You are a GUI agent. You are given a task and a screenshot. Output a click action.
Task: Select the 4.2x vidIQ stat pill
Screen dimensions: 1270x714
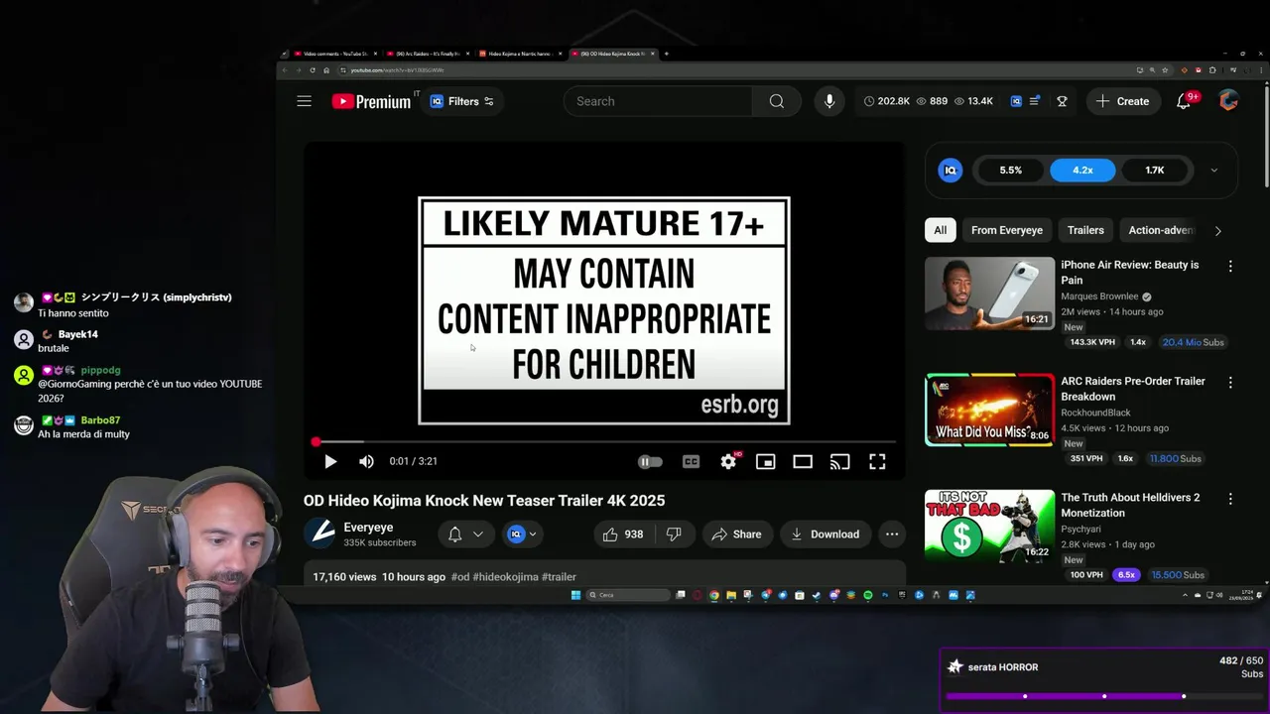[x=1082, y=171]
